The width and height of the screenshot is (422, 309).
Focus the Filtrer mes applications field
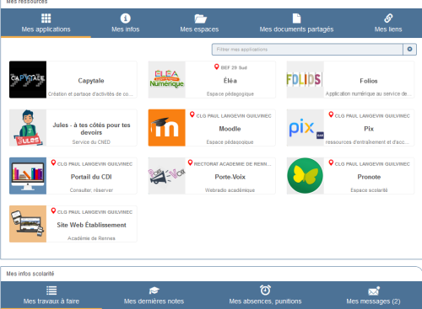coord(307,50)
